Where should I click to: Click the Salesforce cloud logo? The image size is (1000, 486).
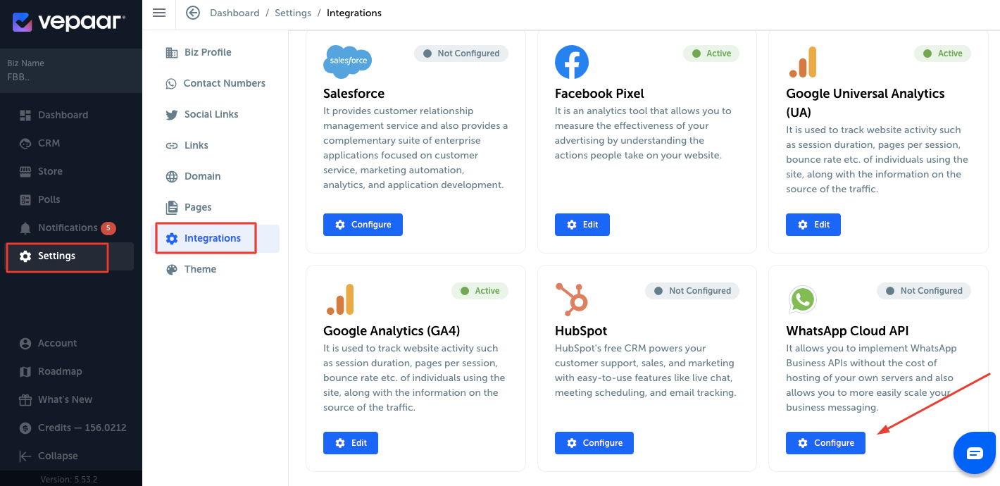[x=347, y=61]
